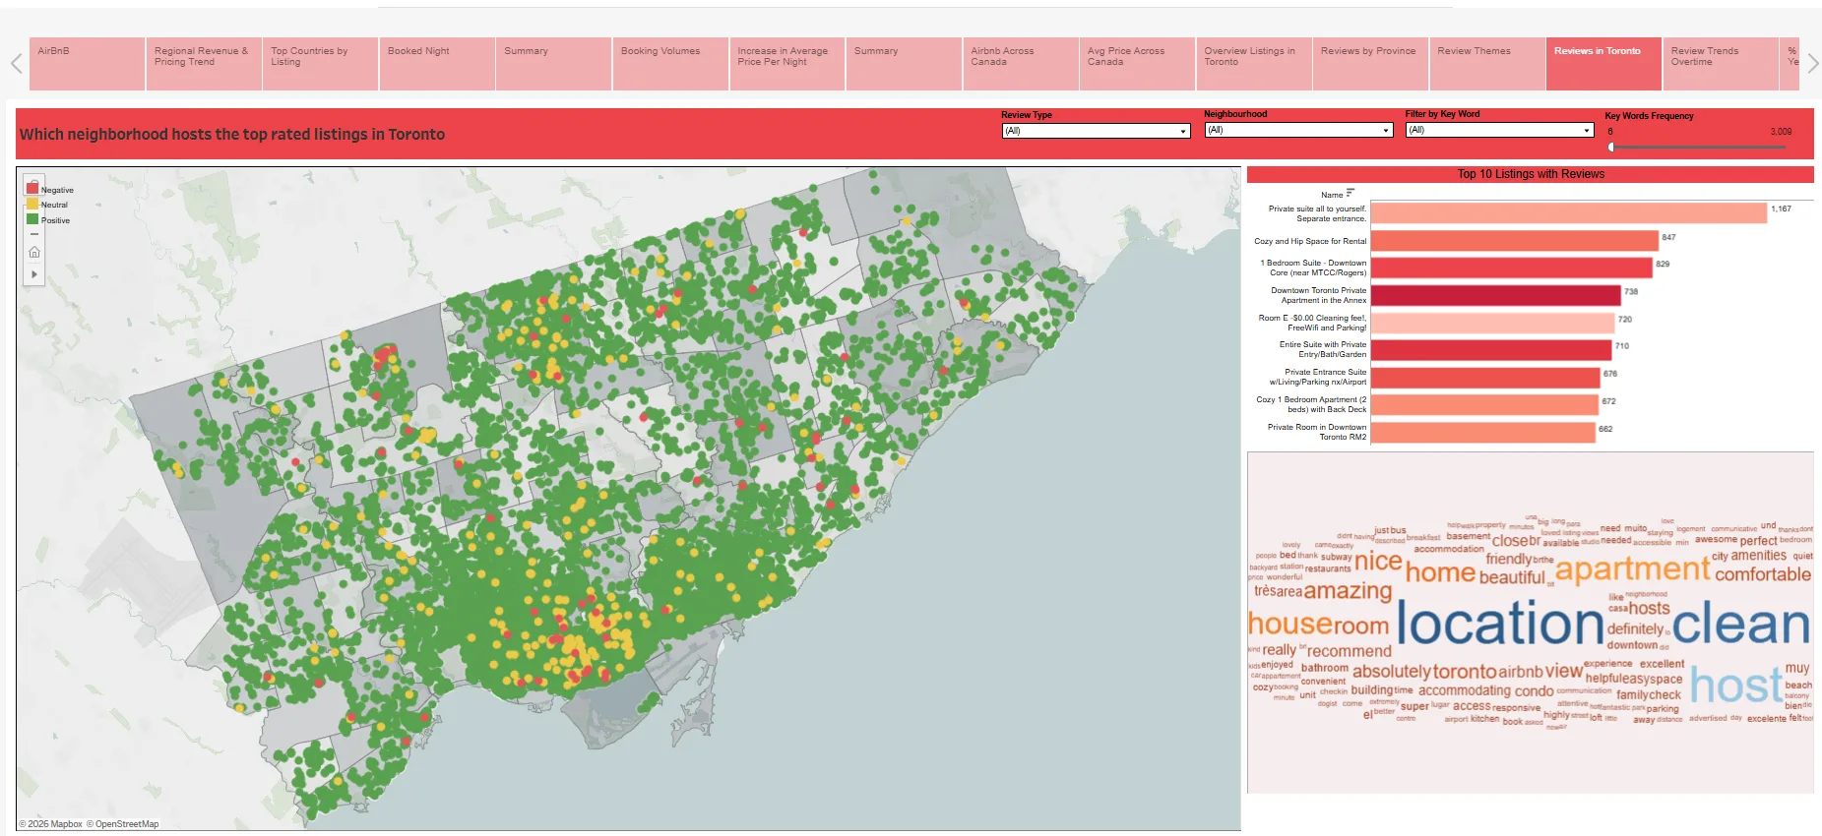Image resolution: width=1822 pixels, height=836 pixels.
Task: Click the bar valued 738 for Annex apartment
Action: click(x=1495, y=295)
